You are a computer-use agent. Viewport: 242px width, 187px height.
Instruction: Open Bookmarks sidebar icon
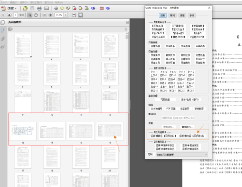click(x=3, y=30)
